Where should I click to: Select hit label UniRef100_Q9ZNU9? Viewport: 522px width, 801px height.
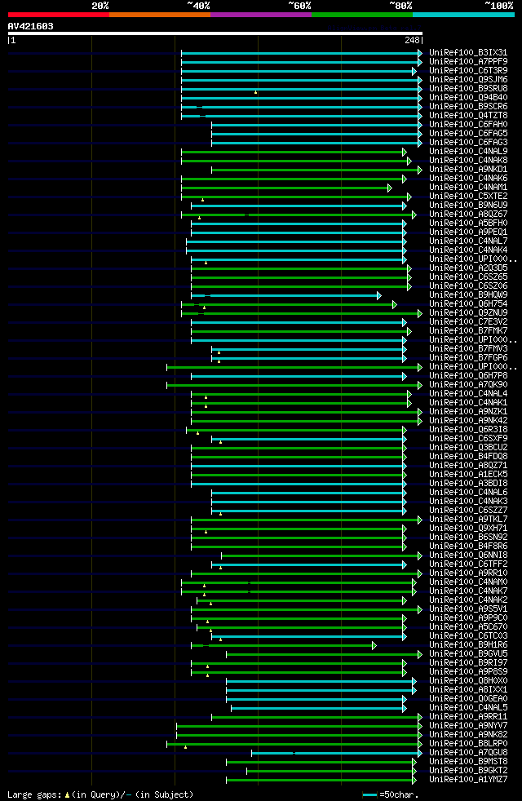(468, 312)
